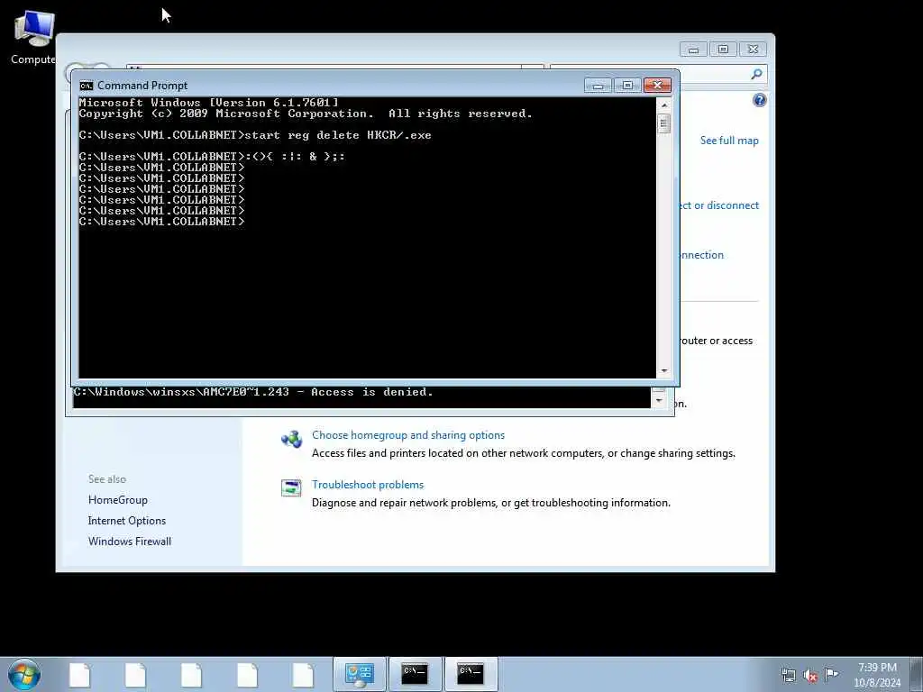Screen dimensions: 923x692
Task: Click 'Access is denied' line in back console
Action: pos(253,392)
